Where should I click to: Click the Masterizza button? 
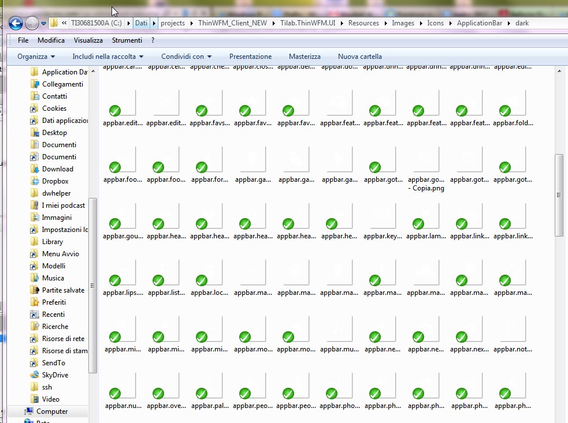(305, 57)
